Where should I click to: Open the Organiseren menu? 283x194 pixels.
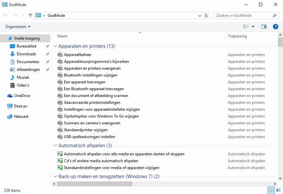(18, 26)
